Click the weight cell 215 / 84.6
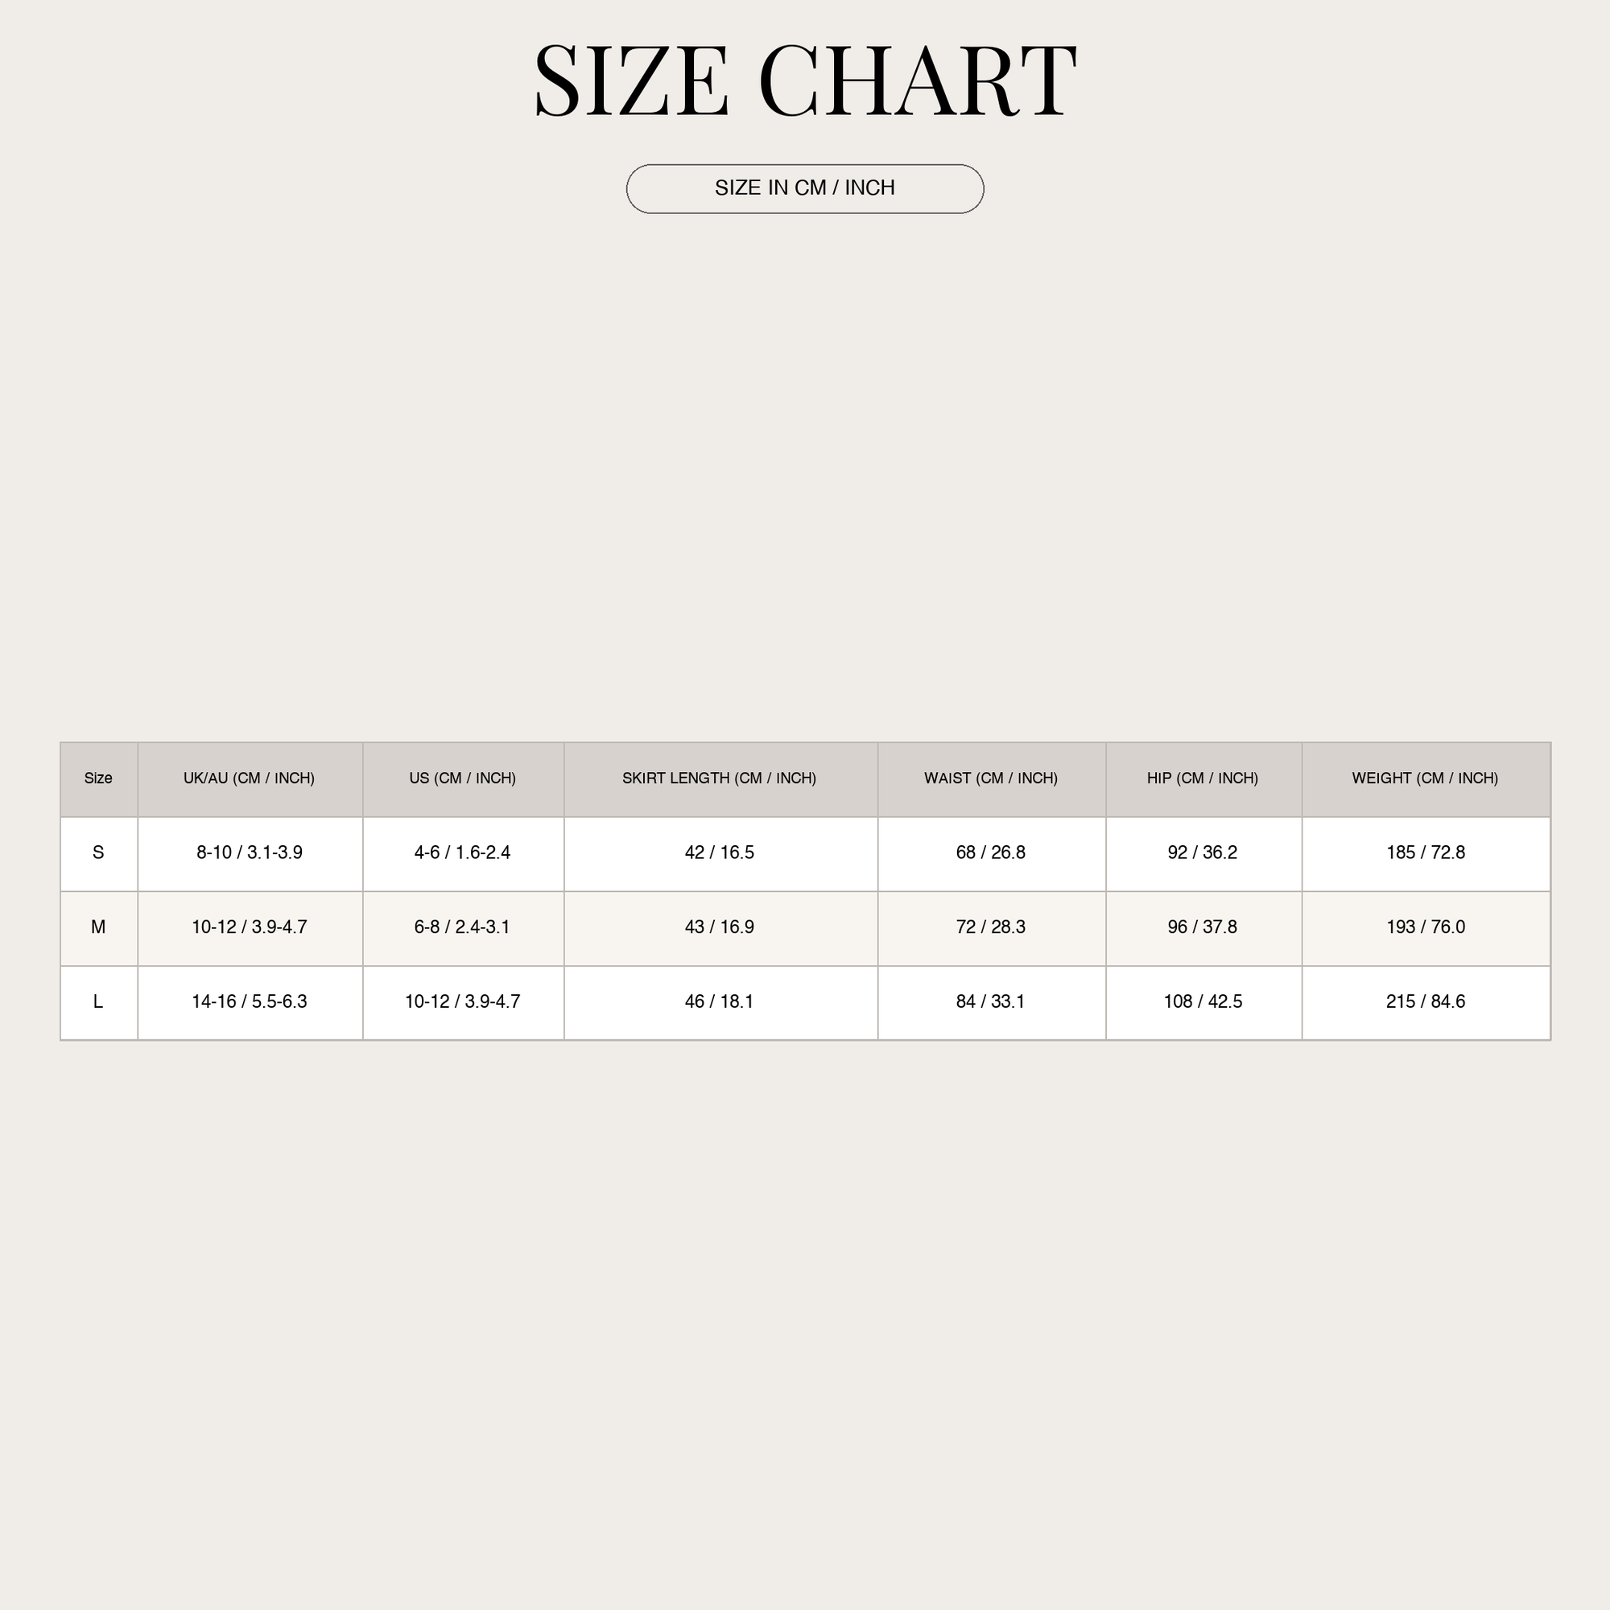Viewport: 1610px width, 1610px height. click(x=1426, y=1002)
